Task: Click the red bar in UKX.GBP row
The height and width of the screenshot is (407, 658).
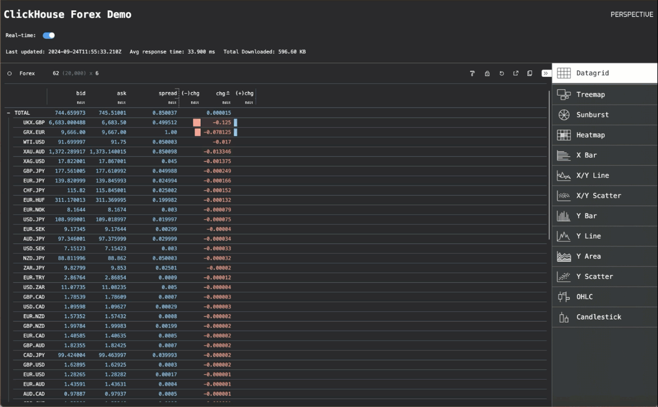Action: (197, 123)
